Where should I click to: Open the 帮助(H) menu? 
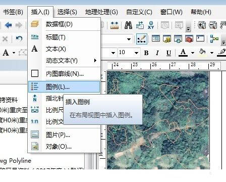[201, 12]
